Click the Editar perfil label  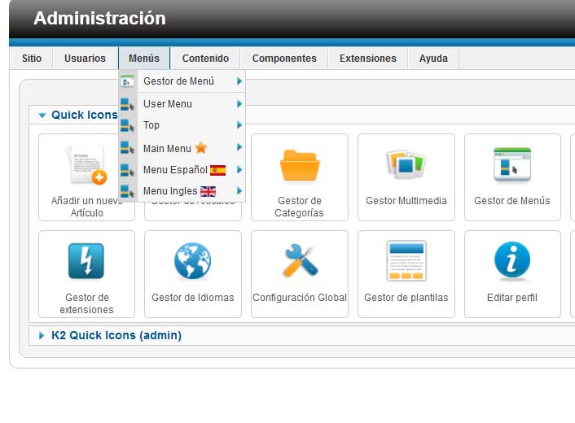512,298
